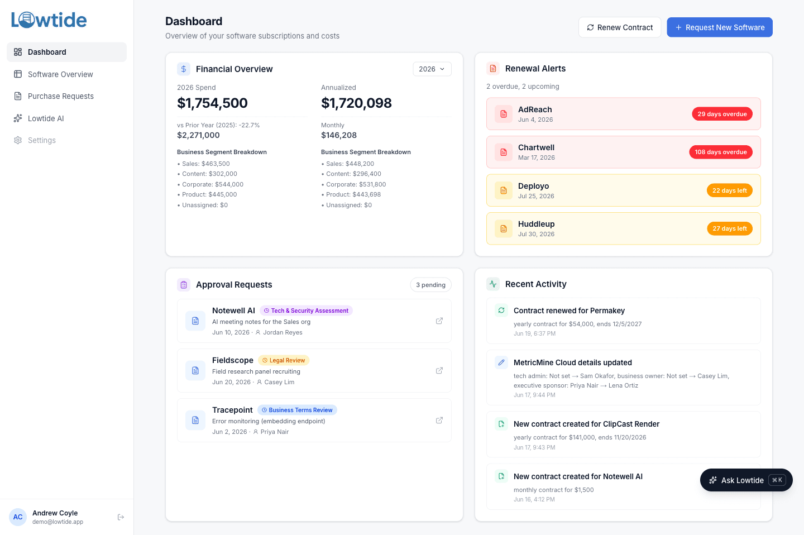
Task: Click the demo@lowtide.app email
Action: (58, 522)
